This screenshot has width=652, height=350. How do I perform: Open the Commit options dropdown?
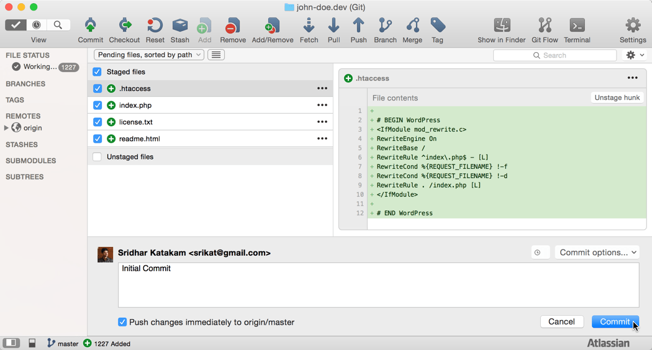point(597,253)
